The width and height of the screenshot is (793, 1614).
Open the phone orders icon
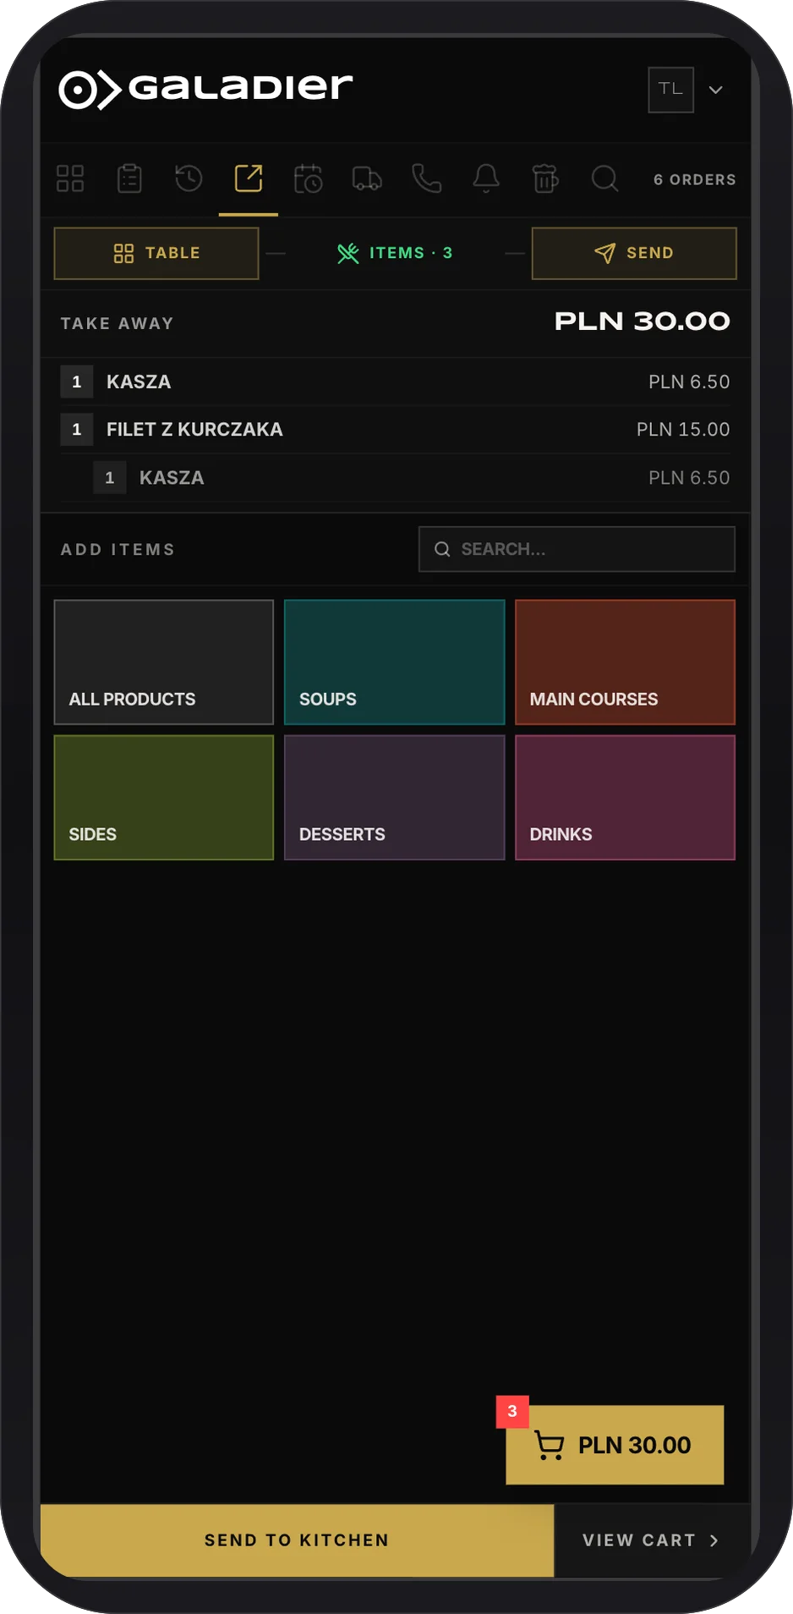[x=427, y=178]
